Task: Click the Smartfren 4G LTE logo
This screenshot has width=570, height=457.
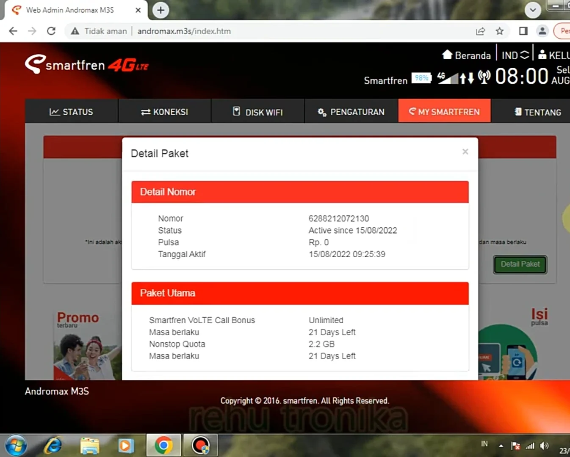Action: 87,64
